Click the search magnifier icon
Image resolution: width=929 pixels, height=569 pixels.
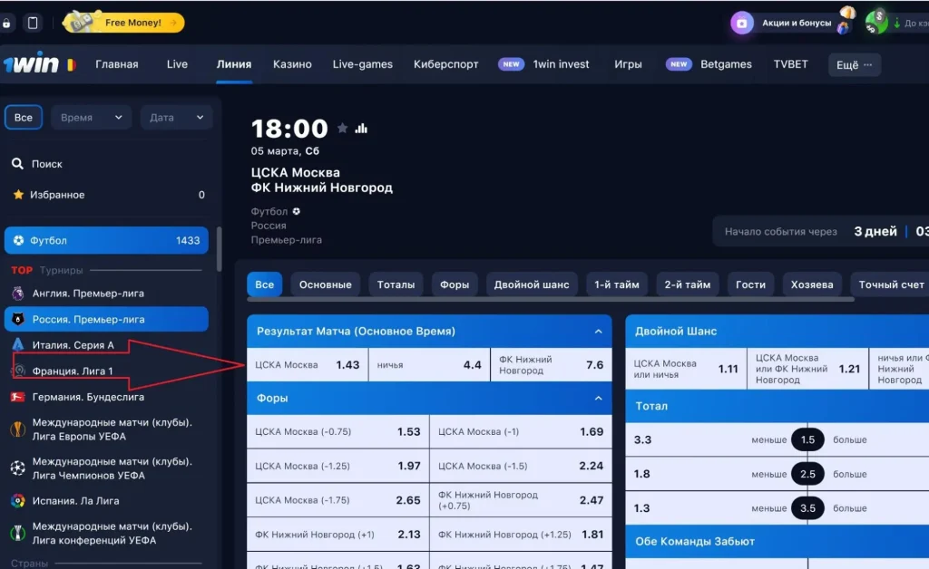[x=17, y=164]
